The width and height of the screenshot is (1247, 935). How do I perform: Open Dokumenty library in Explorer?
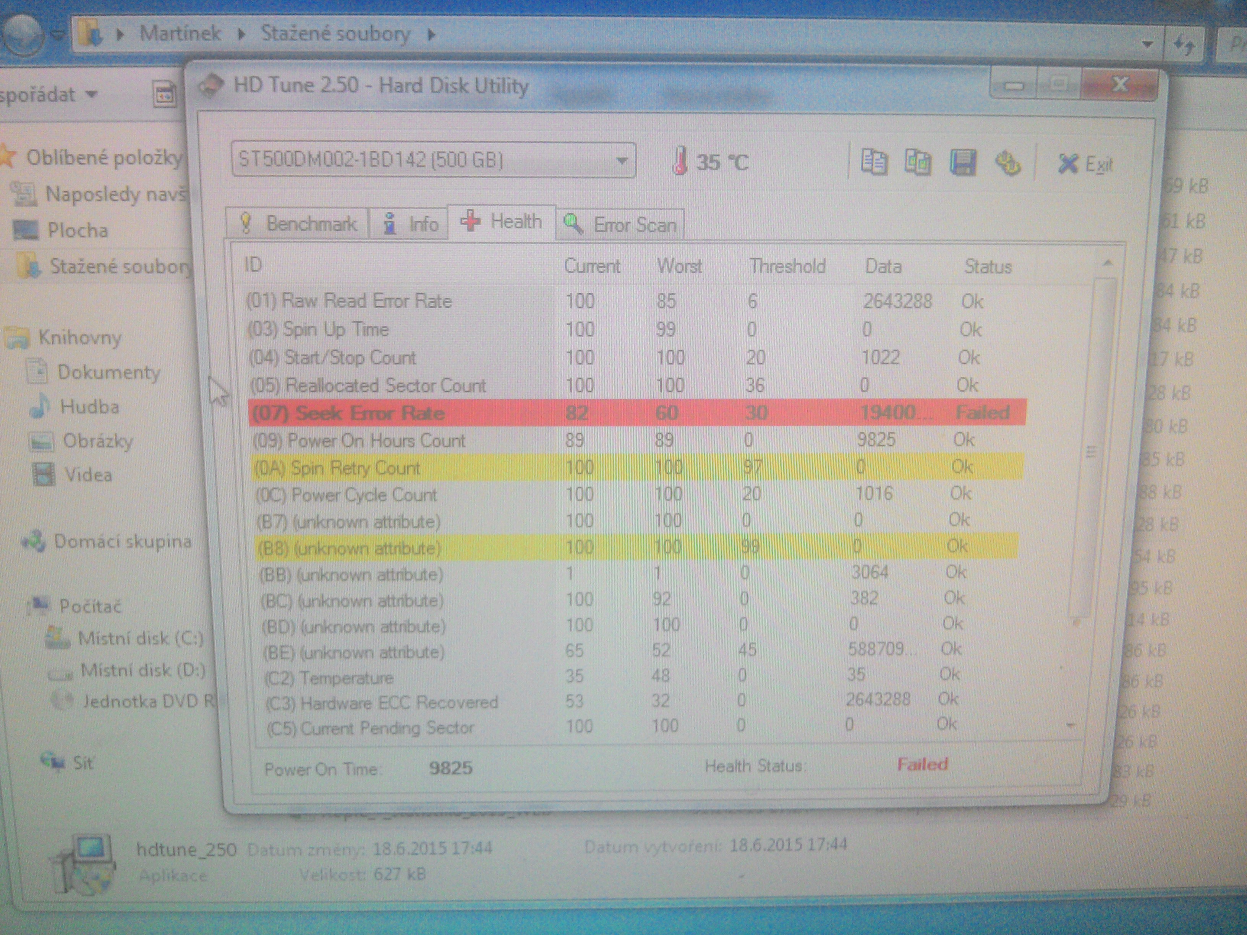pos(109,372)
